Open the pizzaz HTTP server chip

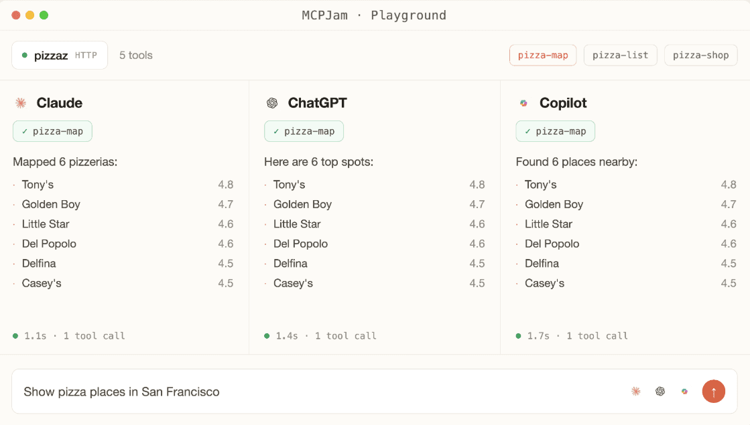coord(60,56)
